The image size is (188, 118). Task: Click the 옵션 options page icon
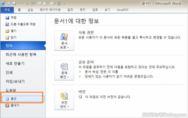click(x=7, y=99)
